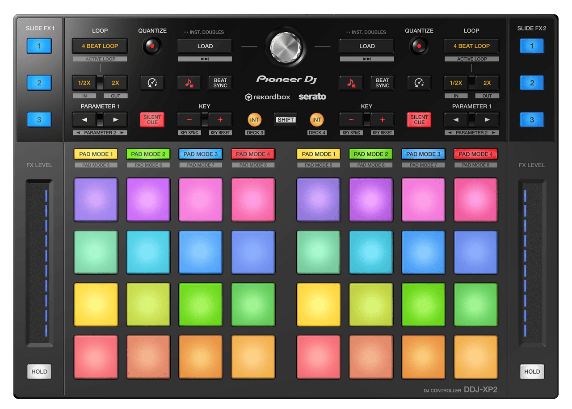Click the orange INT button above DECK 4

pos(317,120)
